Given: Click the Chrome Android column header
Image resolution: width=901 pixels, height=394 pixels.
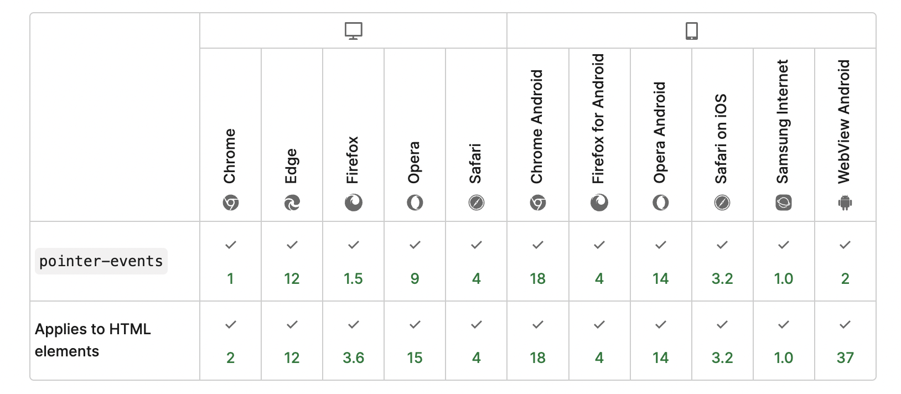Looking at the screenshot, I should tap(537, 135).
